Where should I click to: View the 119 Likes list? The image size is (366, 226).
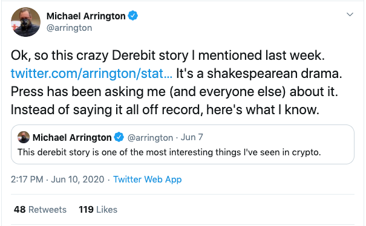point(98,210)
